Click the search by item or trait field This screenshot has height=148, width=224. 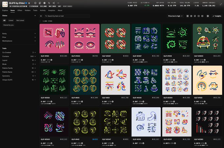click(x=67, y=16)
